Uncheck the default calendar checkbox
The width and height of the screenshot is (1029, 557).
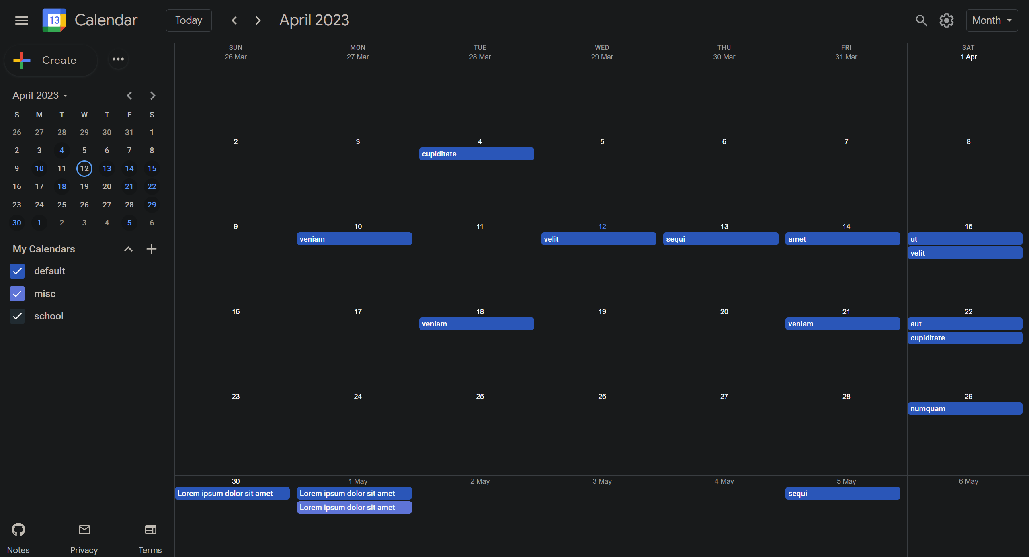17,271
